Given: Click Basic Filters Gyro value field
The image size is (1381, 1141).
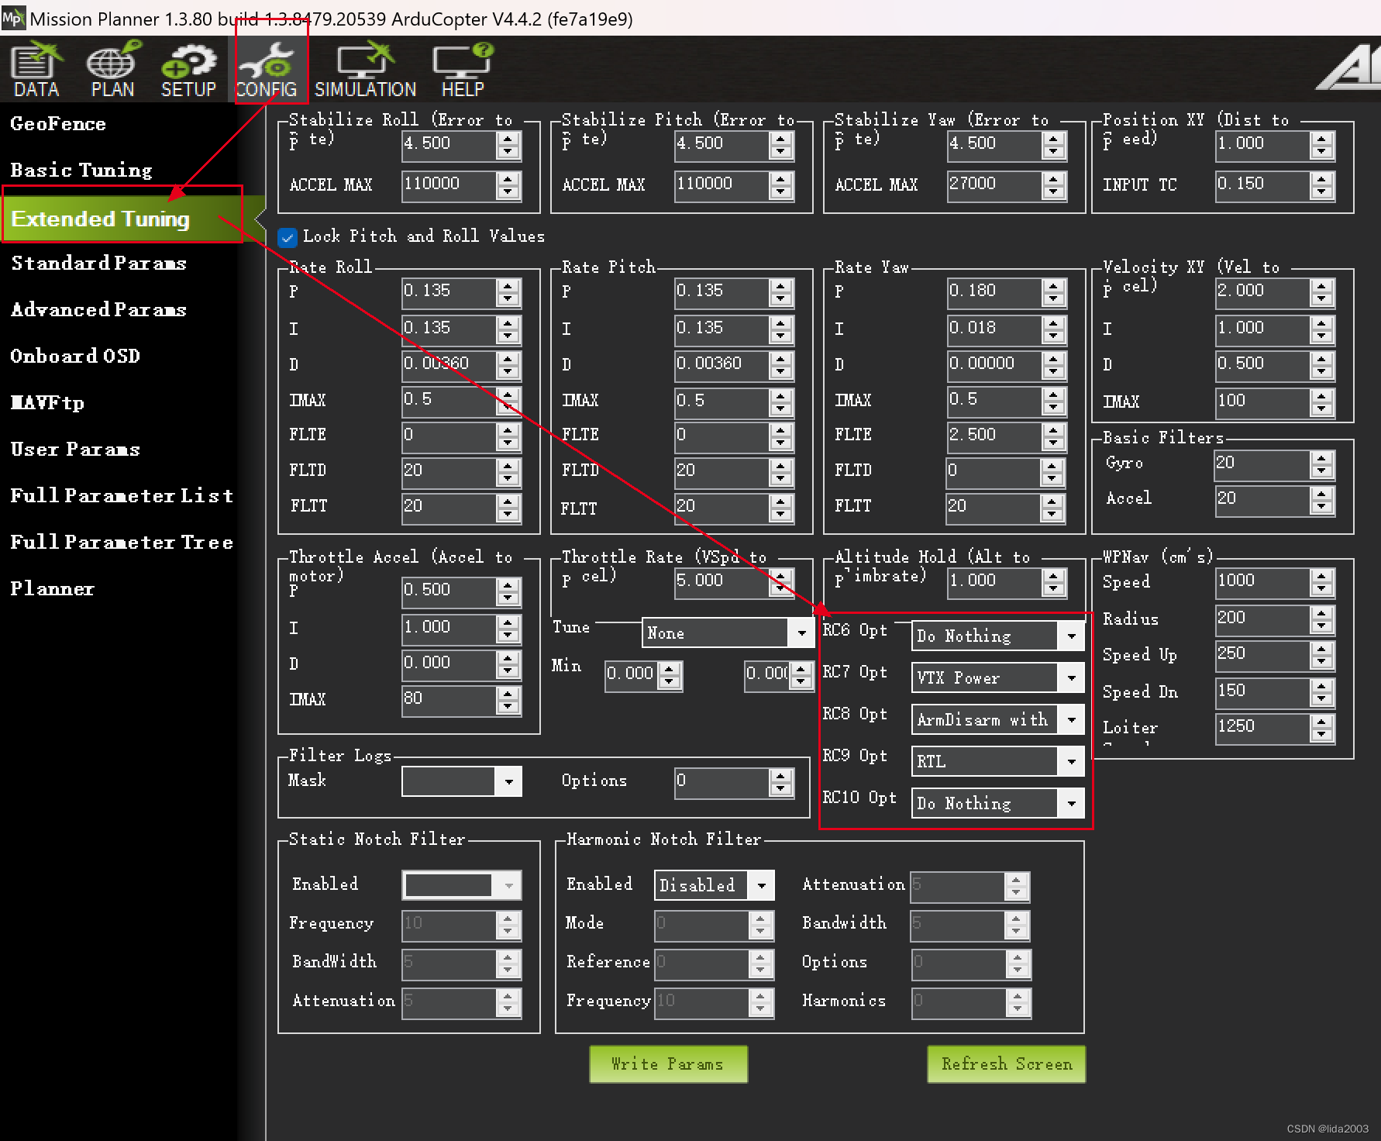Looking at the screenshot, I should (x=1262, y=464).
